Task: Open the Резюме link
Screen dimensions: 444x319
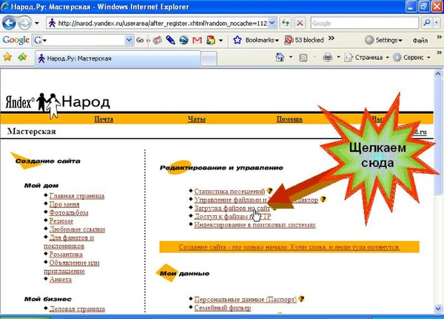Action: tap(61, 221)
